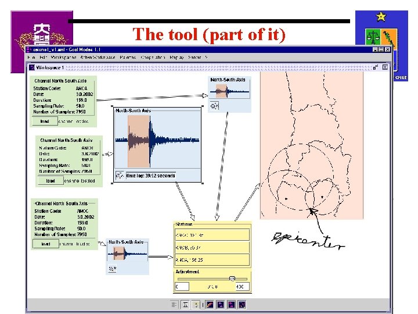The height and width of the screenshot is (314, 418).
Task: Click the Chile map epicenter panel
Action: 312,145
